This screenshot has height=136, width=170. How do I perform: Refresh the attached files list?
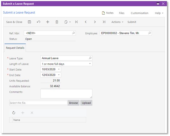[14, 113]
